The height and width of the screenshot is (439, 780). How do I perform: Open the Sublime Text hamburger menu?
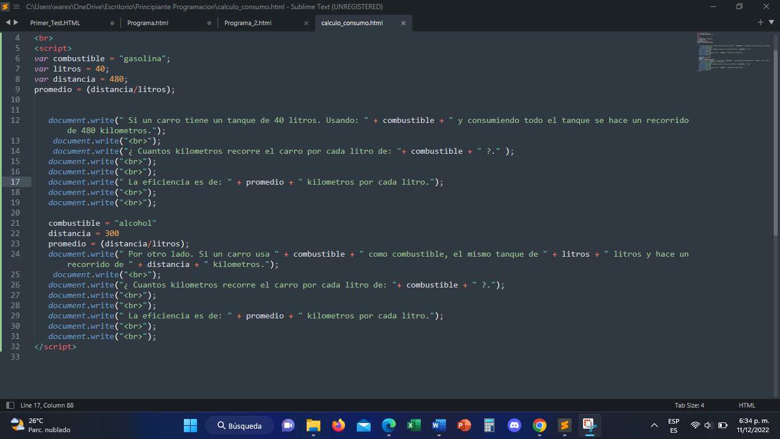pyautogui.click(x=17, y=6)
